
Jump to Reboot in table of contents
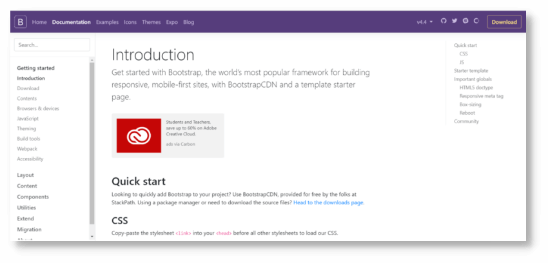(x=467, y=113)
